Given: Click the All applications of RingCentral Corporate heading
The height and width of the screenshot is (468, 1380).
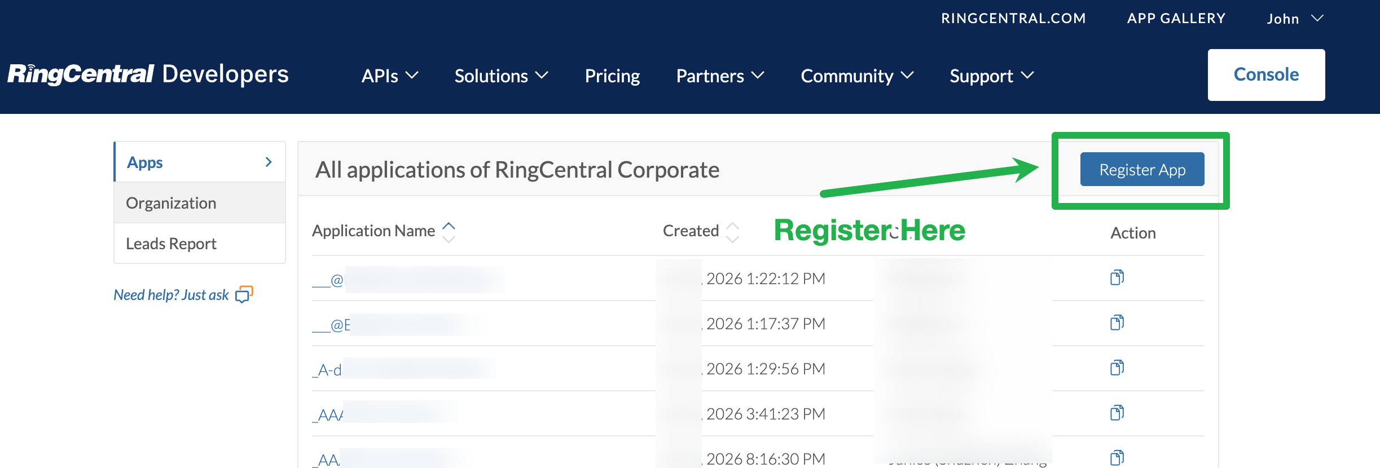Looking at the screenshot, I should click(517, 170).
